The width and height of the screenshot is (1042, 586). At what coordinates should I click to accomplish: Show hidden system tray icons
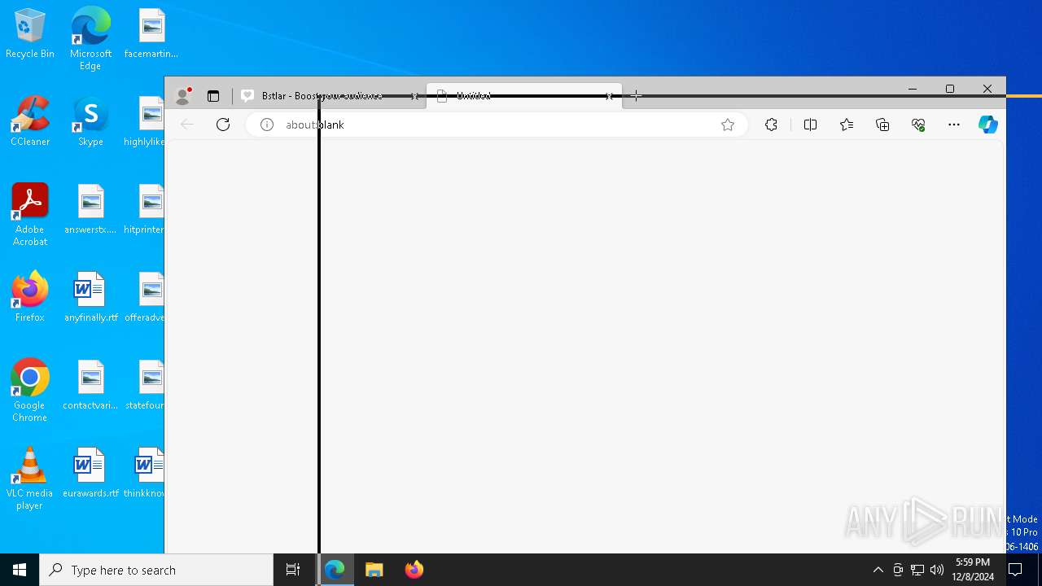878,570
